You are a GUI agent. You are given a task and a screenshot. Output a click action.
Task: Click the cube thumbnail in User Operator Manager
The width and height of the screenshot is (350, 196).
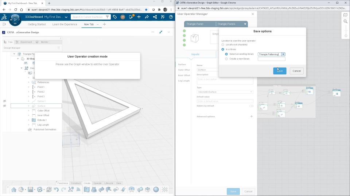[x=194, y=38]
